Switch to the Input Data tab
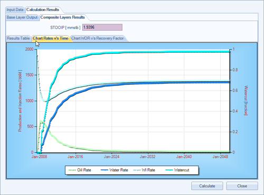This screenshot has height=195, width=264. coord(15,9)
